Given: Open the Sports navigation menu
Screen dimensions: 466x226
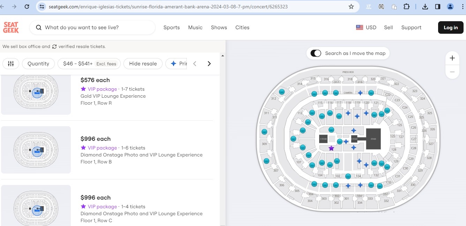Looking at the screenshot, I should click(x=171, y=27).
